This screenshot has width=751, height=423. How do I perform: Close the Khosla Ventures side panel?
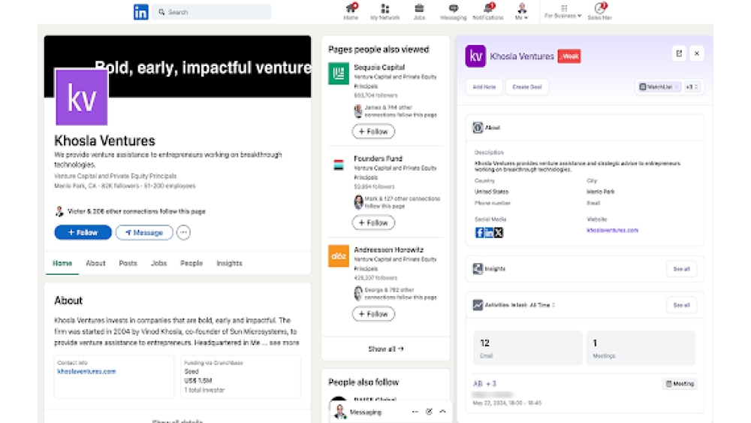pyautogui.click(x=697, y=53)
